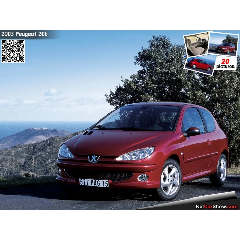The width and height of the screenshot is (240, 240).
Task: Click the headlight nearest the front wheel
Action: tap(136, 154)
